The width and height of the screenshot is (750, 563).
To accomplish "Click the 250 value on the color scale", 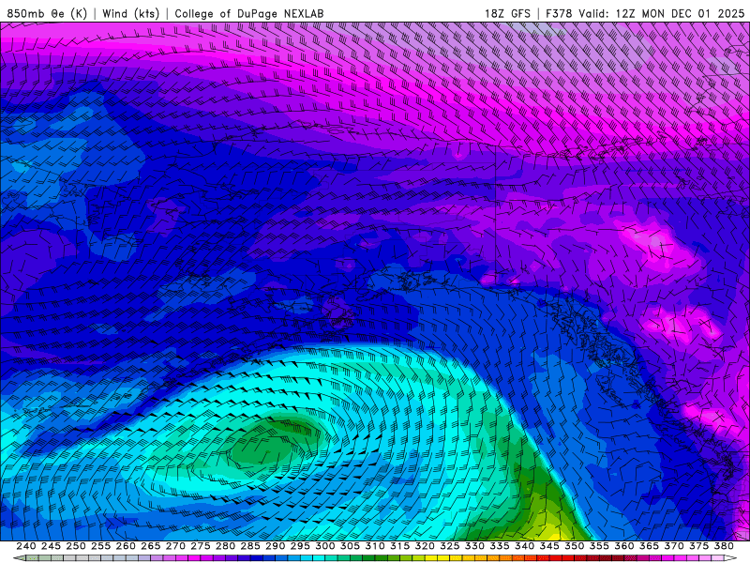I will tap(76, 546).
